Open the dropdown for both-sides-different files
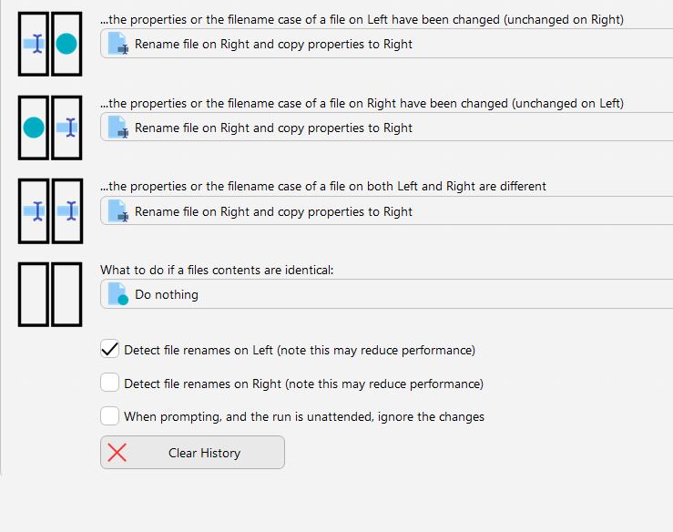Screen dimensions: 673x532 (387, 211)
